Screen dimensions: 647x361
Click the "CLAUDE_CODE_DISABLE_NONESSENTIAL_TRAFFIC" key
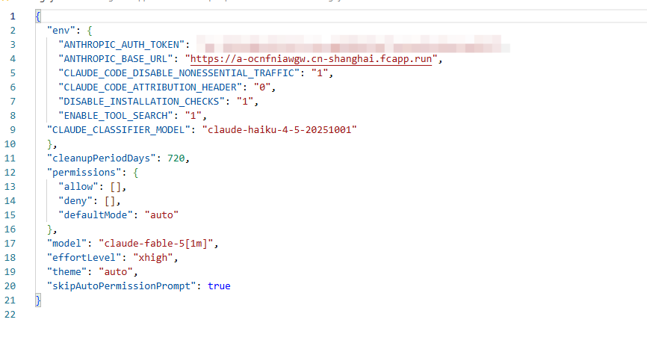tap(179, 73)
